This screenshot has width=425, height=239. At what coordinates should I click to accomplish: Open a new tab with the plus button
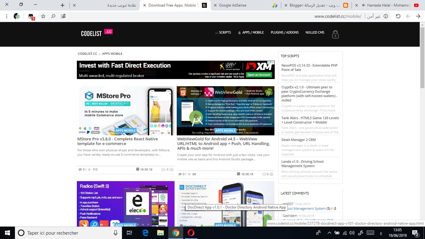tap(63, 5)
